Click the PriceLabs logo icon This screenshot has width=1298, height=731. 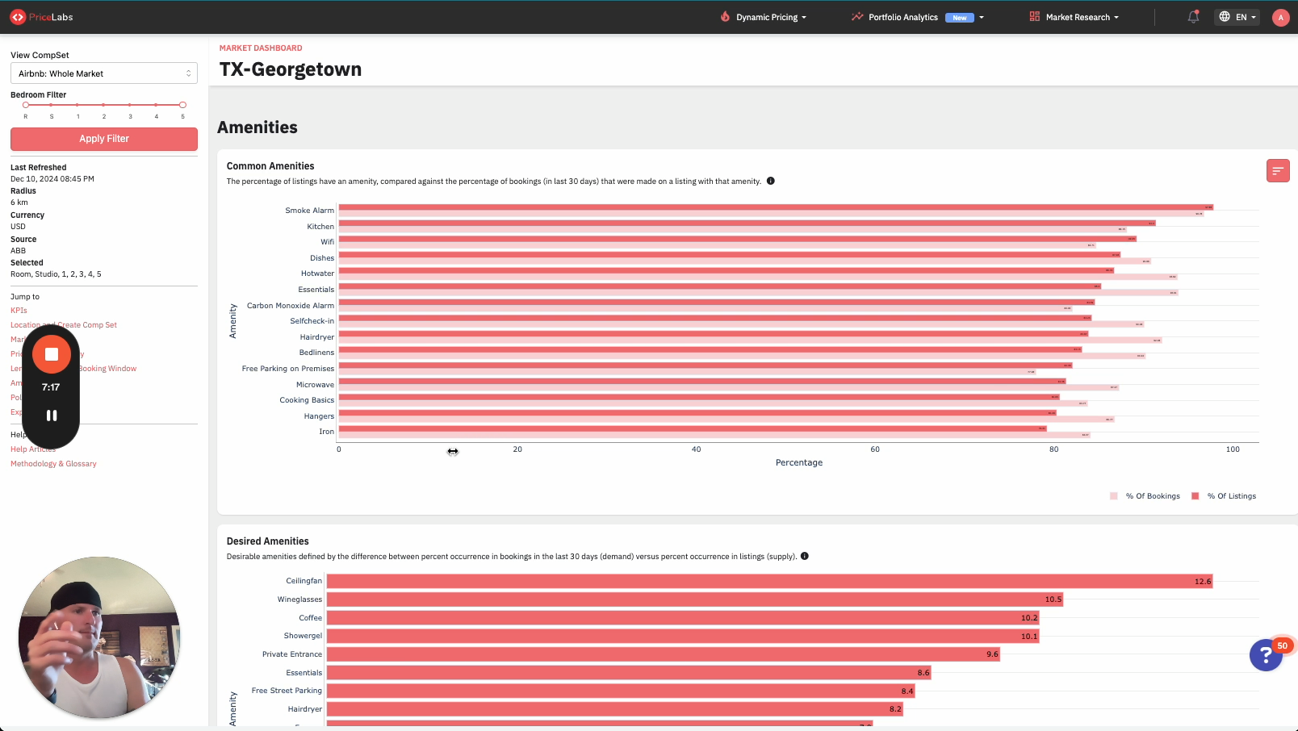tap(18, 17)
